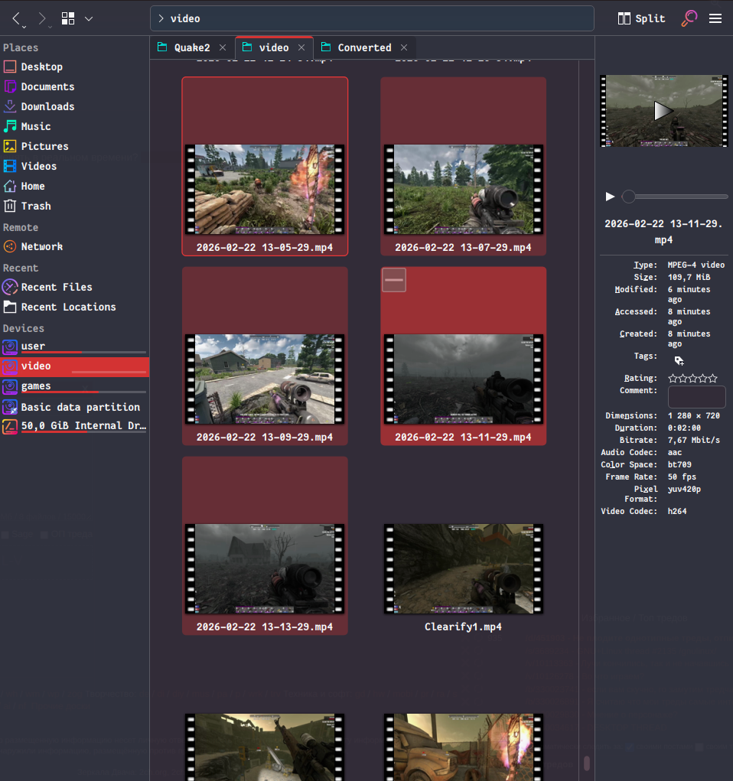Deselect 2026-02-22 13-11-29.mp4 using minus toggle
The image size is (733, 781).
394,280
